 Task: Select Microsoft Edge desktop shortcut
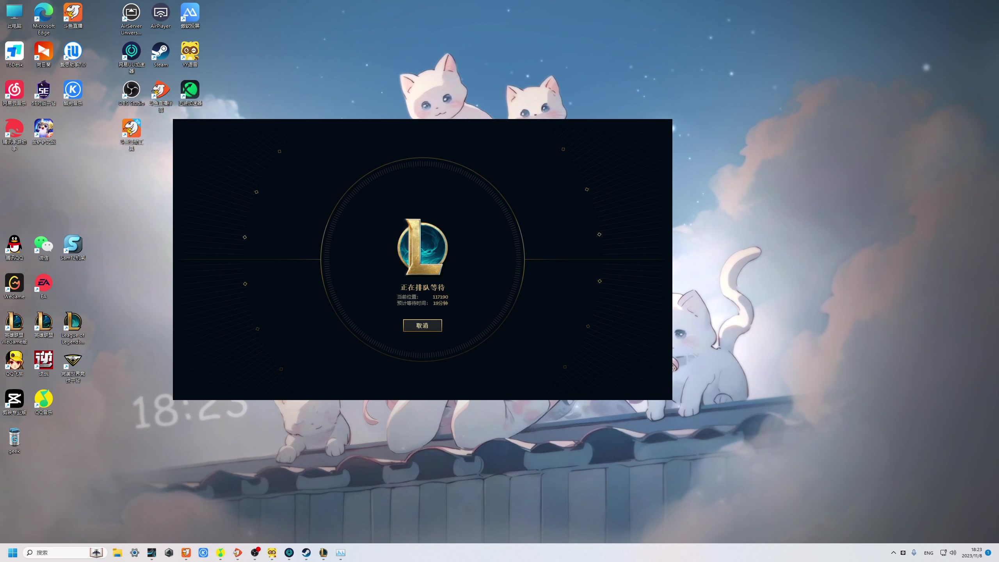click(x=44, y=20)
